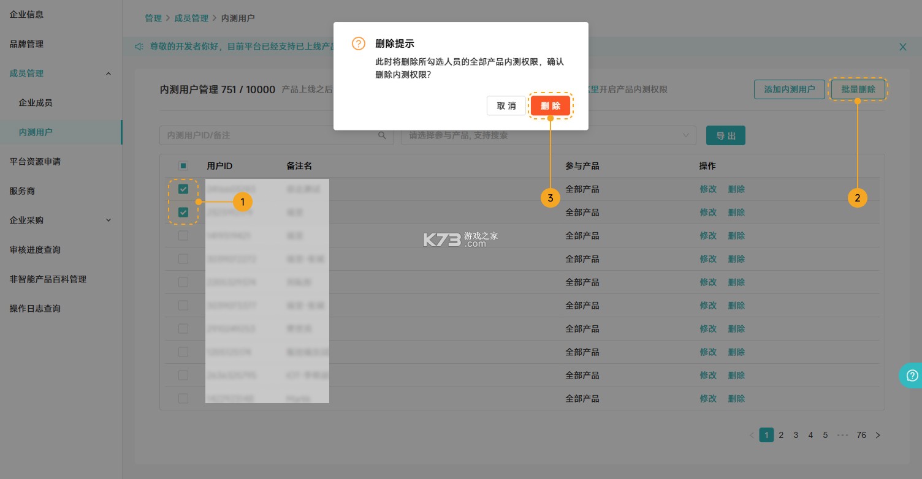Uncheck the first row checkbox

pyautogui.click(x=183, y=189)
